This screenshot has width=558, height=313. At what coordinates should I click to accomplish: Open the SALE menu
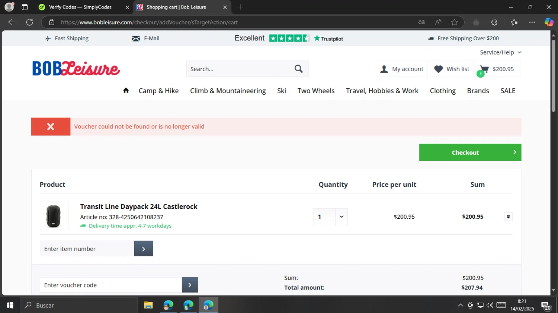point(508,91)
